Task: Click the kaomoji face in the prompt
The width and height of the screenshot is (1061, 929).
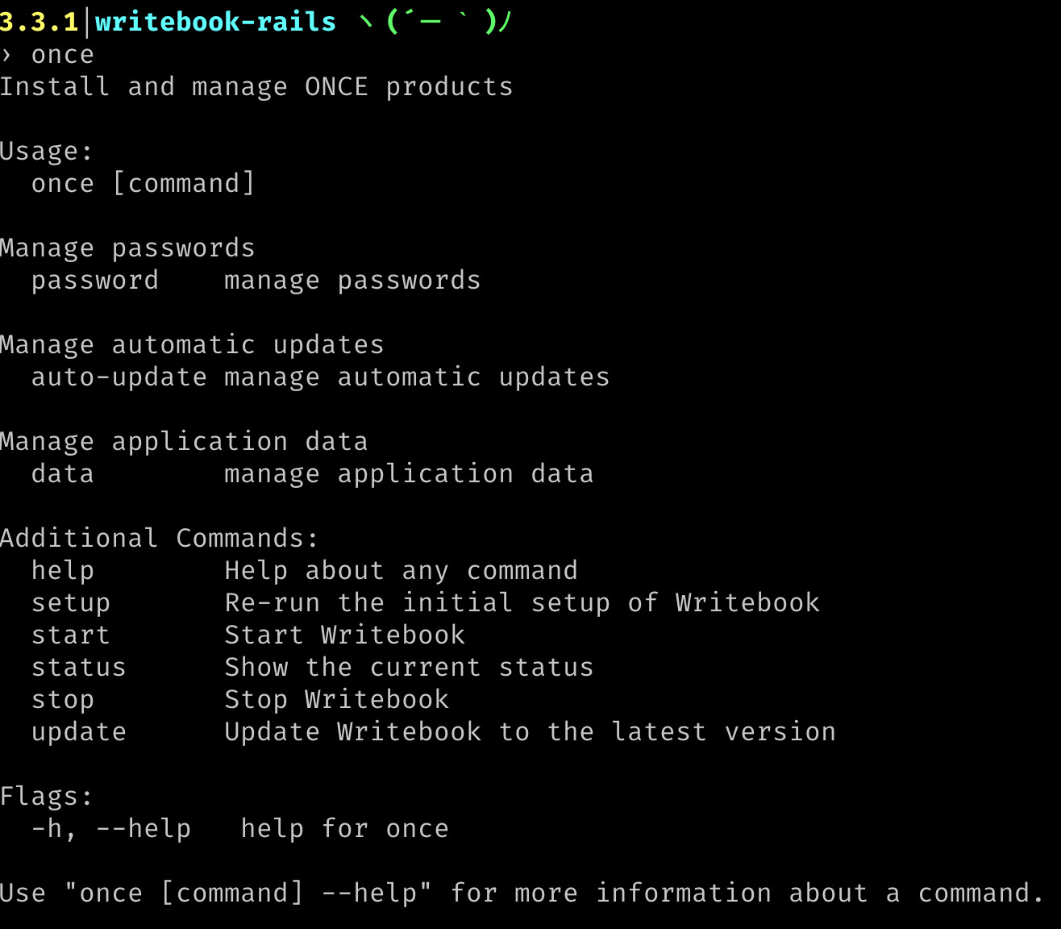Action: pyautogui.click(x=435, y=22)
